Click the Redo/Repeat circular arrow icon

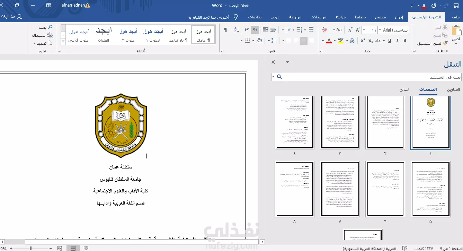point(434,6)
